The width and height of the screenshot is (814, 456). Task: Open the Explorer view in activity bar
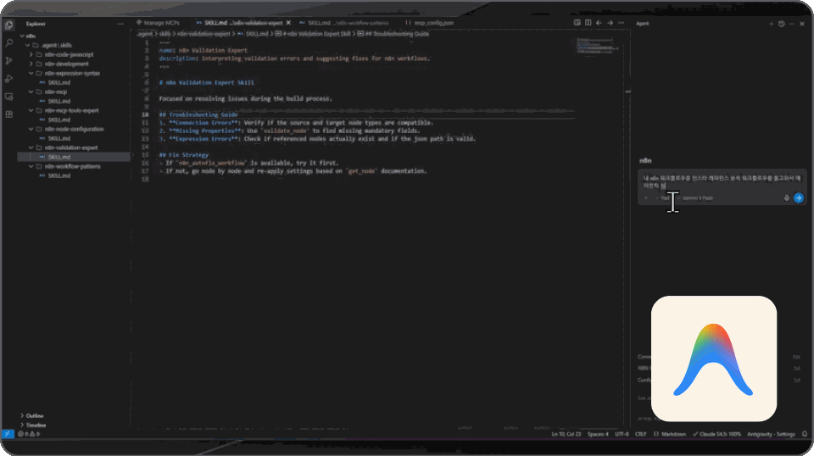pos(8,25)
